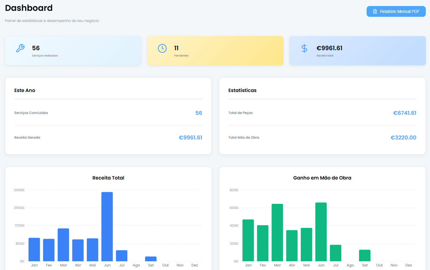Select the Jan bar in Receita Total chart
Image resolution: width=430 pixels, height=270 pixels.
coord(34,250)
